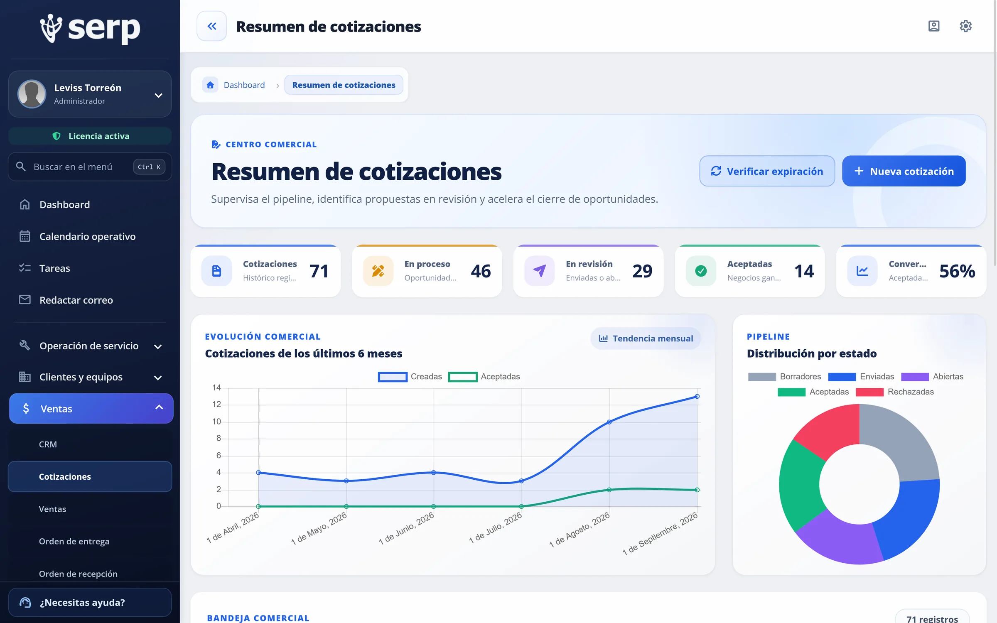The height and width of the screenshot is (623, 997).
Task: Click the Tareas checklist icon
Action: point(25,268)
